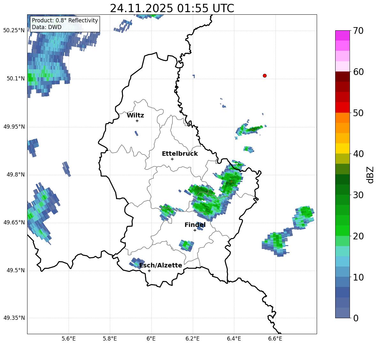
Task: Click the dBZ colorbar axis label
Action: point(370,175)
